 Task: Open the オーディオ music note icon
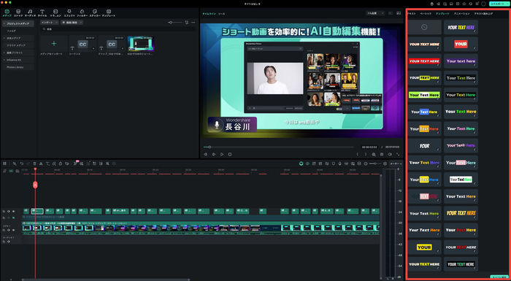click(30, 12)
